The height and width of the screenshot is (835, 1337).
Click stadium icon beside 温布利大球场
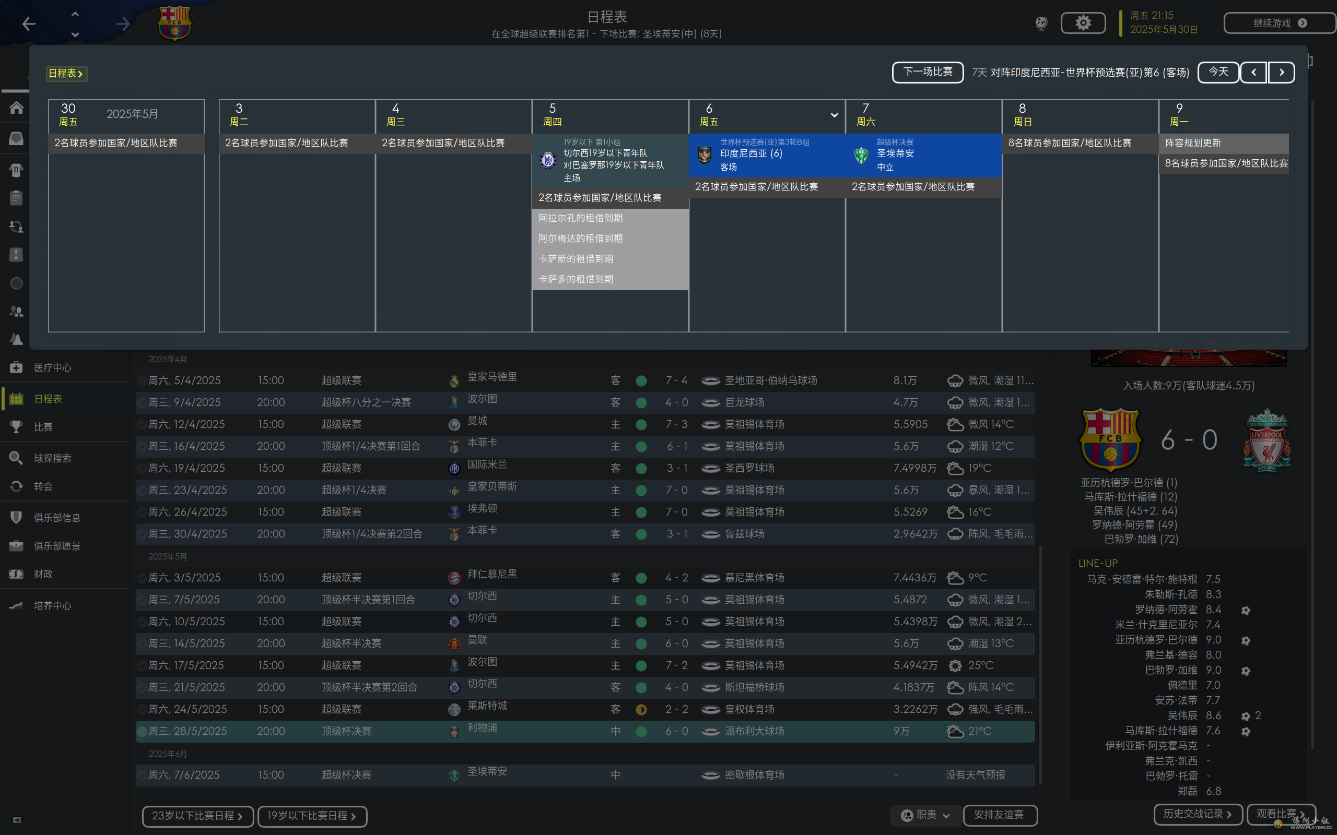[x=710, y=732]
